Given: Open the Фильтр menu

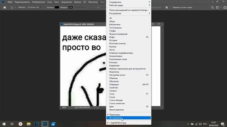Looking at the screenshot, I should point(77,2).
